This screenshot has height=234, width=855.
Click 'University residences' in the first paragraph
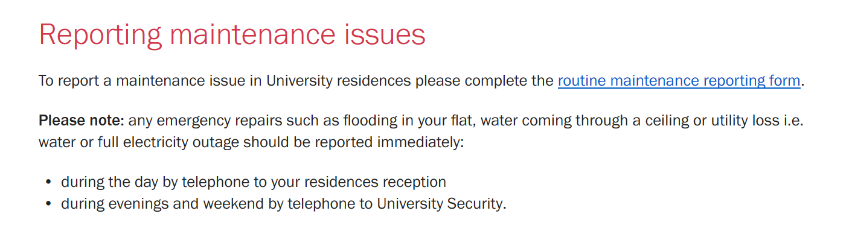pos(339,81)
